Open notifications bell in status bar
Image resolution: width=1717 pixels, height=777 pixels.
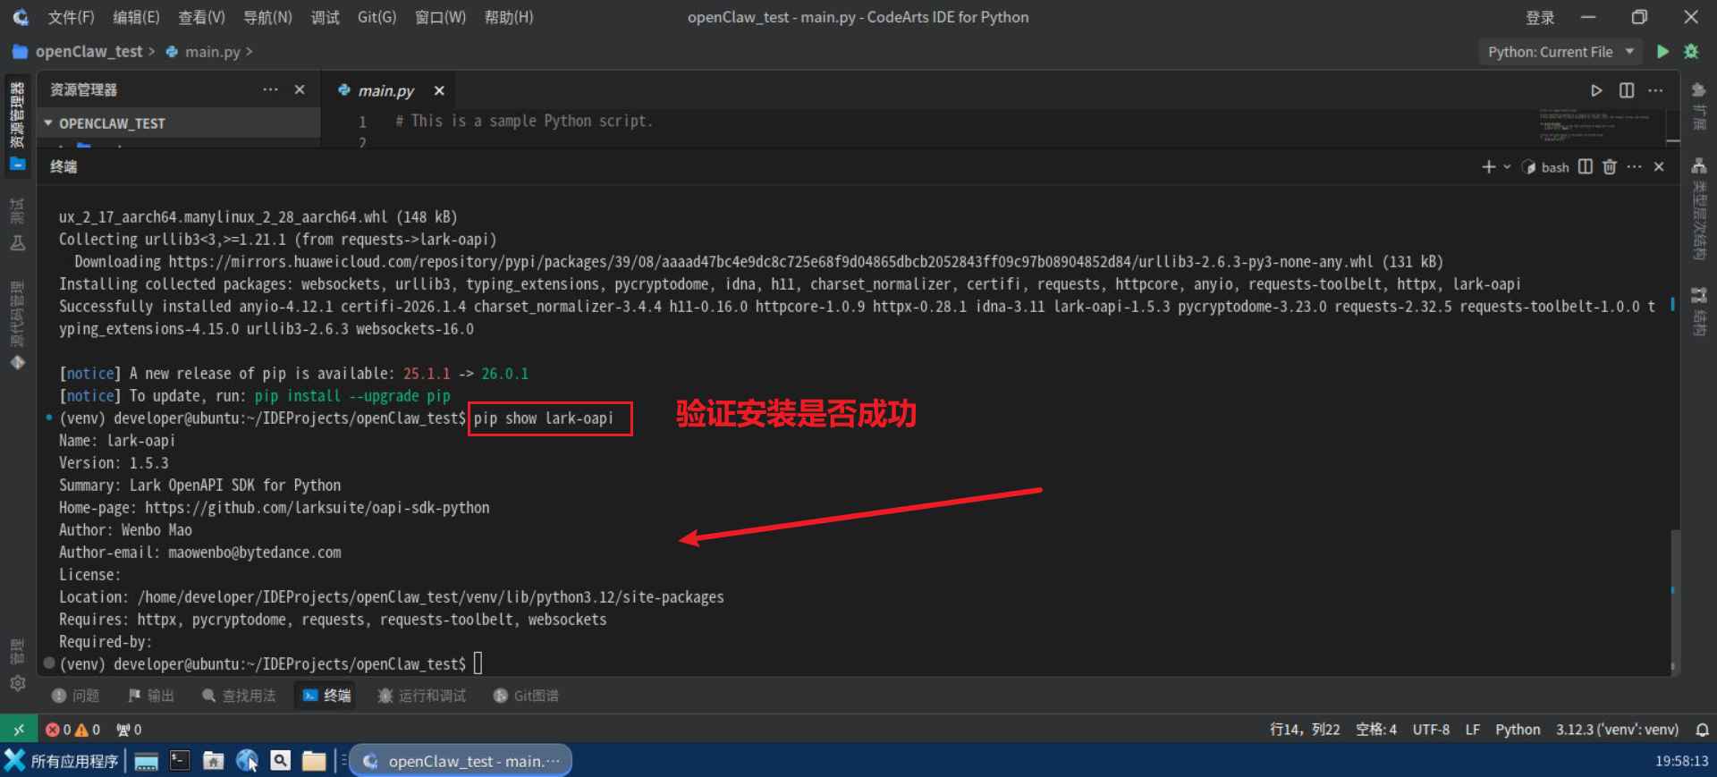coord(1702,730)
